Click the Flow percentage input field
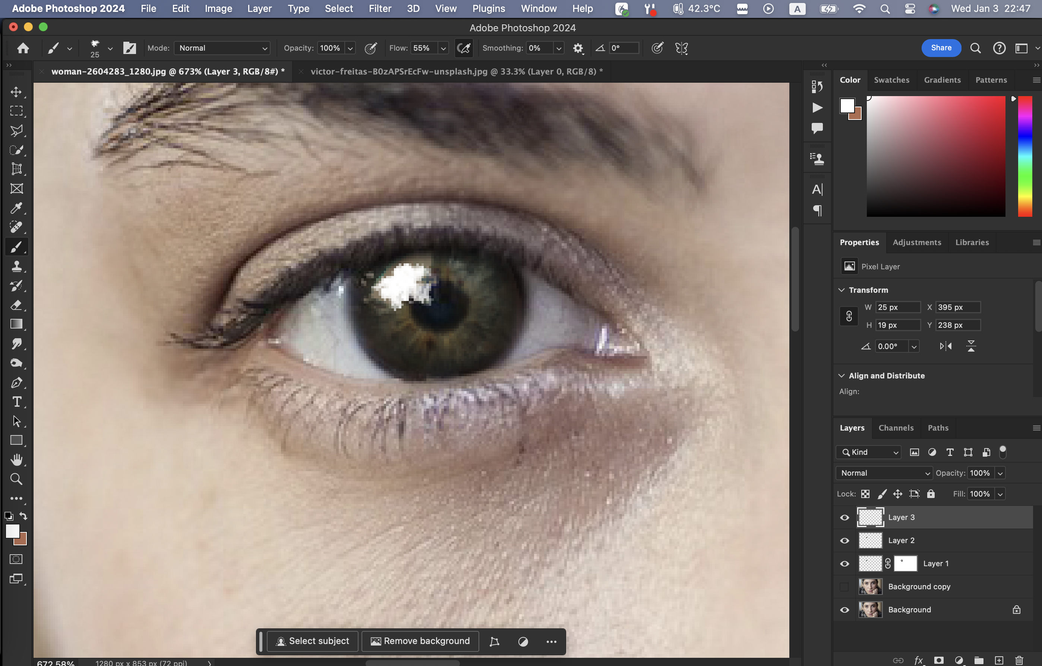The image size is (1042, 666). (422, 48)
